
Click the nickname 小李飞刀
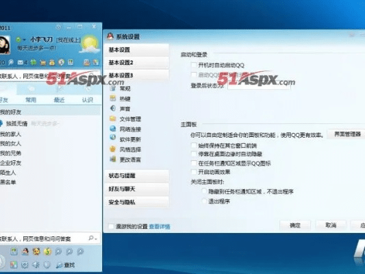coord(42,40)
